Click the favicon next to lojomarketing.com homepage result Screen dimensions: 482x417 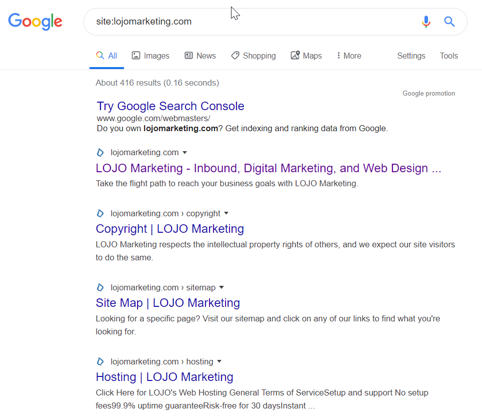click(x=100, y=152)
